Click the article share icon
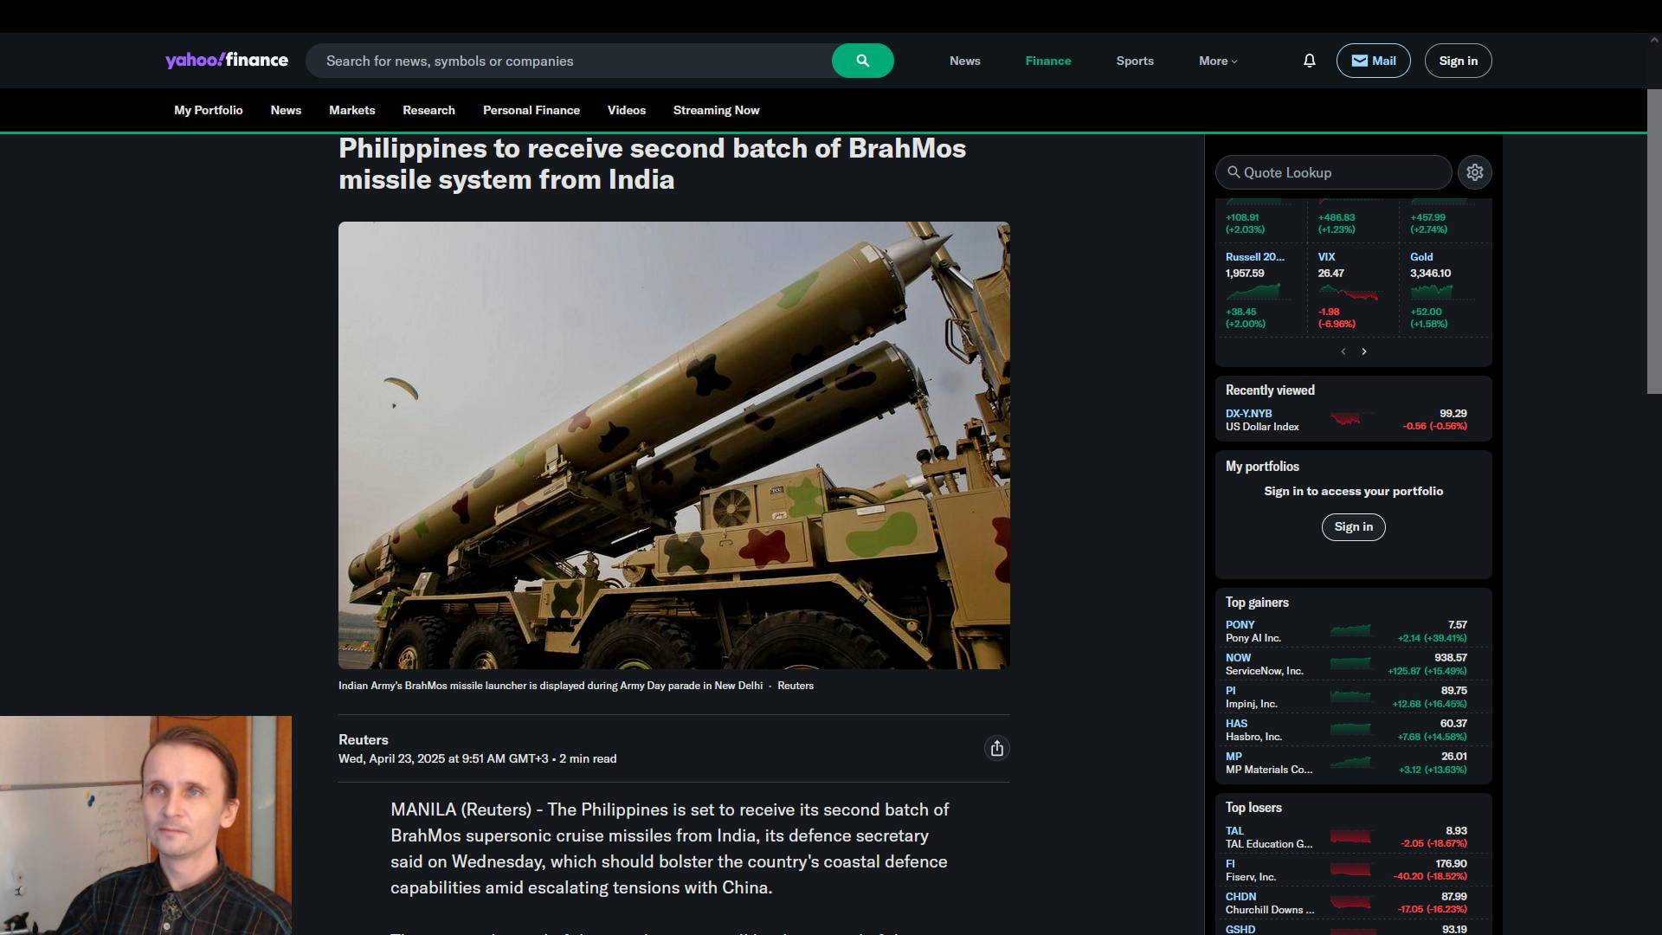The image size is (1662, 935). 996,749
